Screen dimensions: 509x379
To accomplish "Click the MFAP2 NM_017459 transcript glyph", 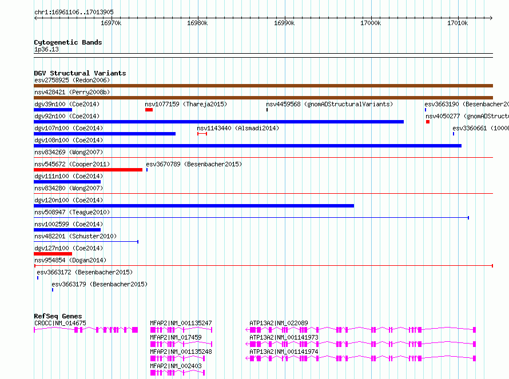I will coord(181,344).
